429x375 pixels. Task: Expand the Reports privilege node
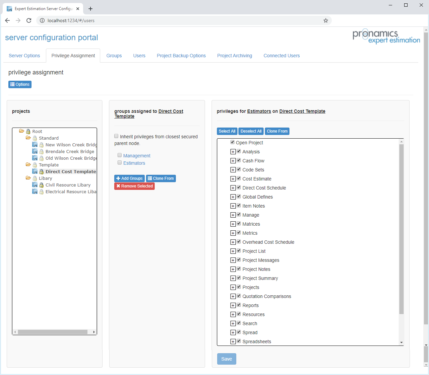click(x=233, y=305)
